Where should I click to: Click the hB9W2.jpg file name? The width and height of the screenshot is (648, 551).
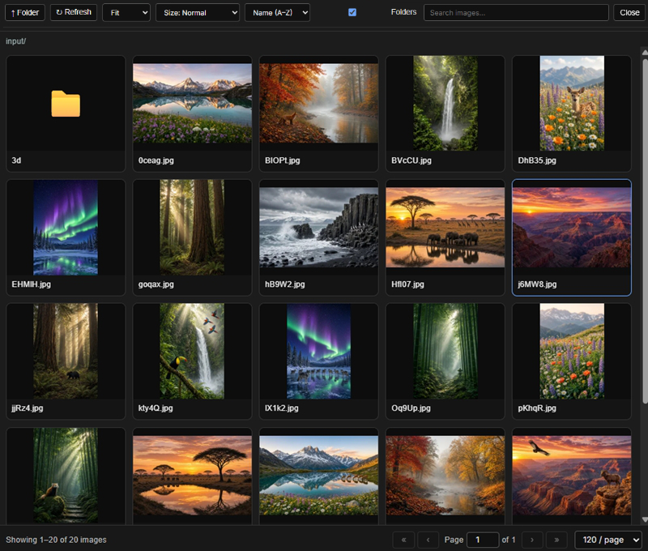click(x=285, y=284)
